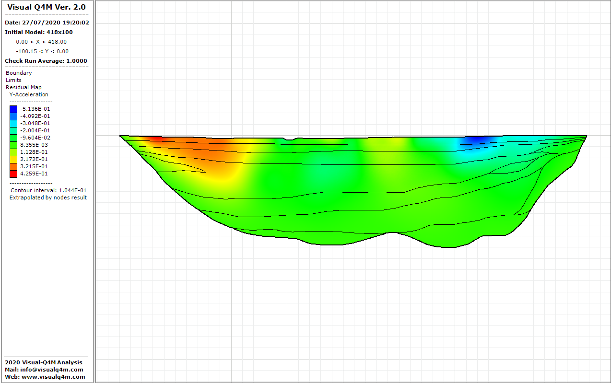The height and width of the screenshot is (383, 611).
Task: Click the Check Run Average: 1.0000 text
Action: [x=46, y=61]
